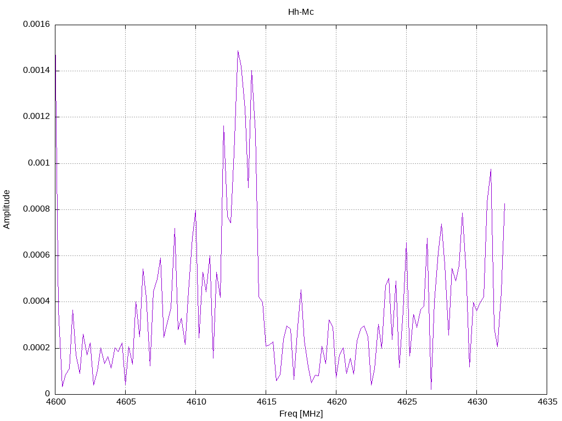Click the 0.0016 y-axis tick label
This screenshot has width=562, height=421.
pyautogui.click(x=37, y=24)
